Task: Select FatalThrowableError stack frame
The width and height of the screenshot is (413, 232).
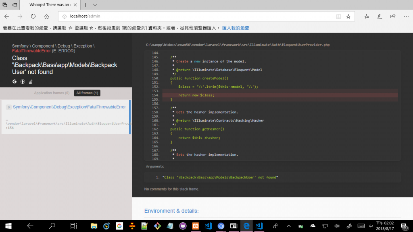Action: [x=66, y=117]
